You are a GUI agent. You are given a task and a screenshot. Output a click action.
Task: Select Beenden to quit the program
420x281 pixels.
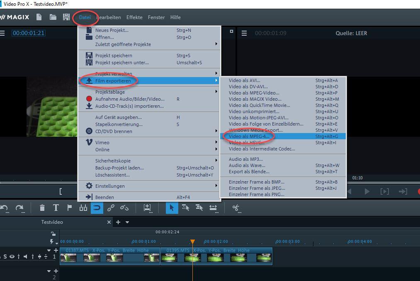(x=149, y=197)
